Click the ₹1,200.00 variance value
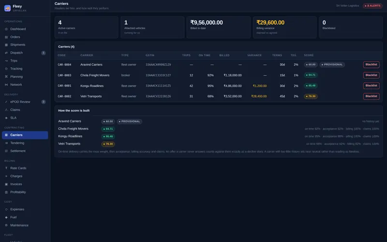This screenshot has height=242, width=387. point(260,86)
